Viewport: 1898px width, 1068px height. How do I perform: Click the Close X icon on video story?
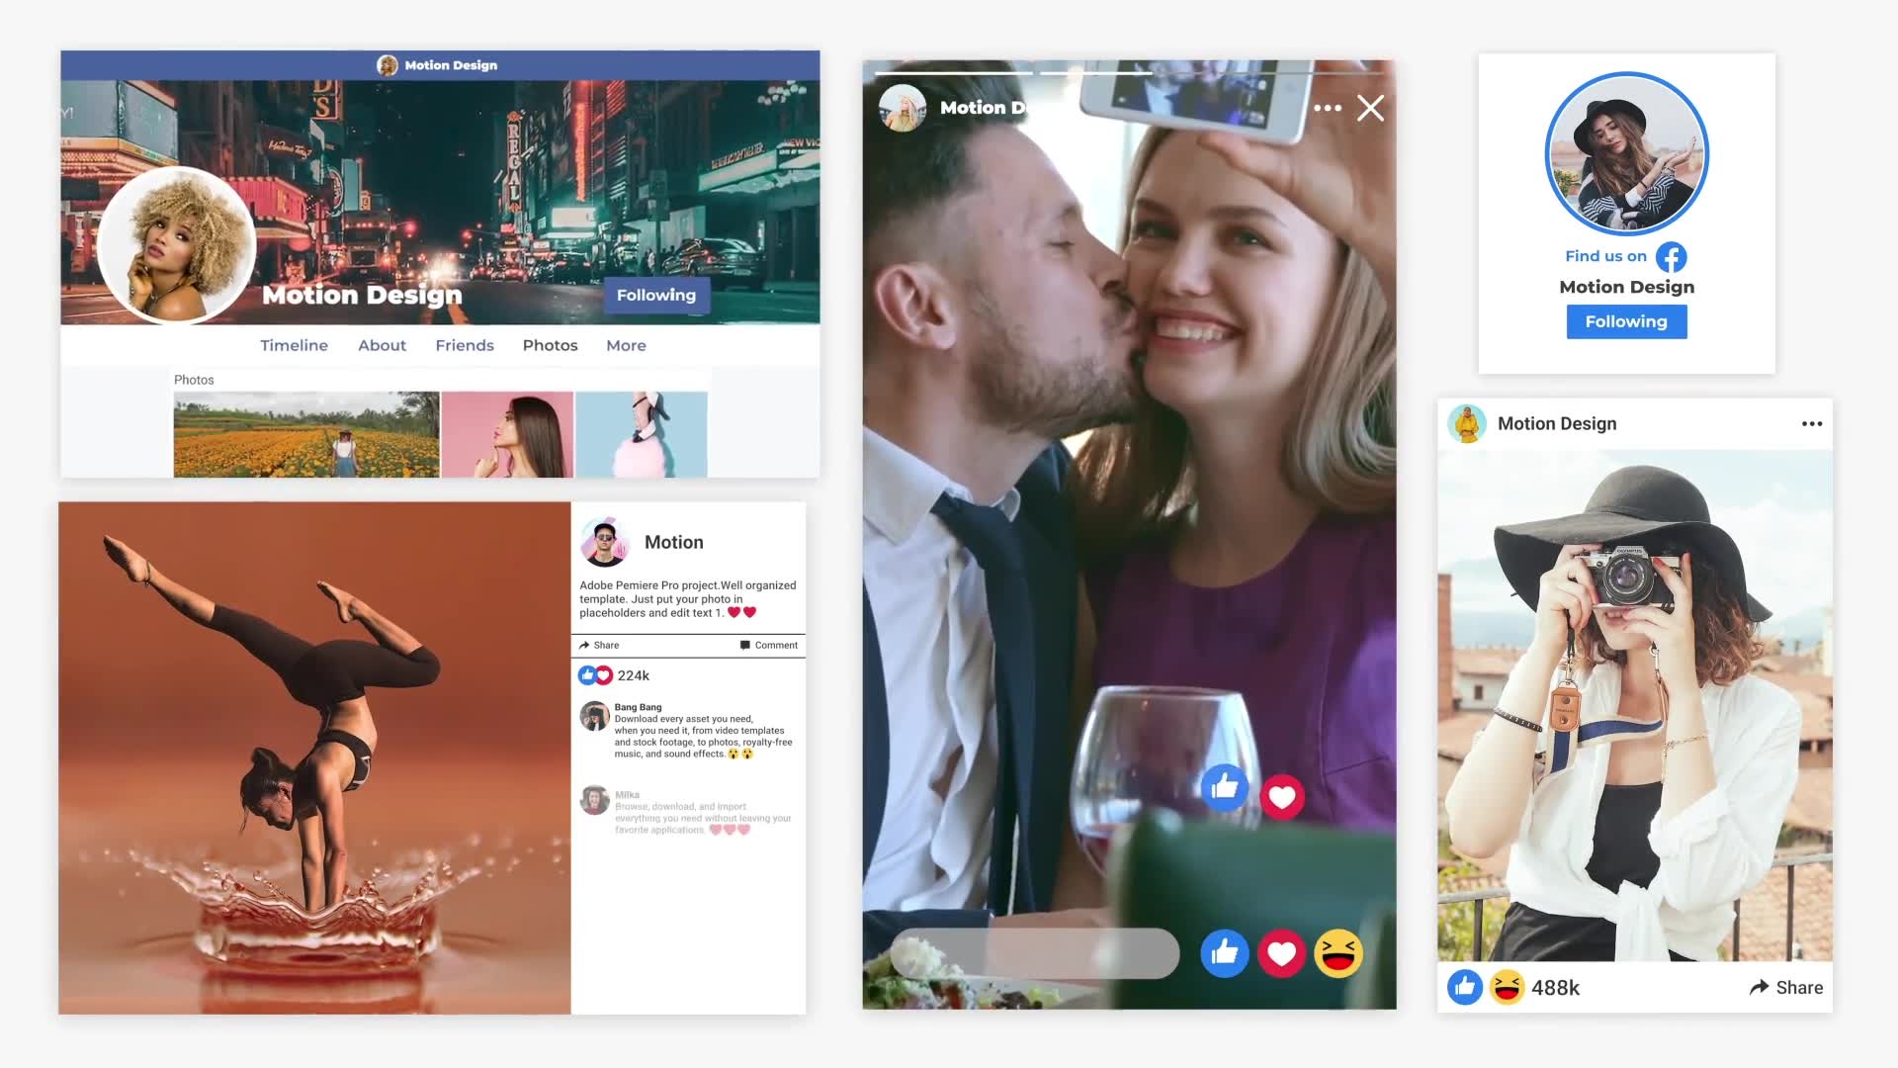pyautogui.click(x=1370, y=107)
